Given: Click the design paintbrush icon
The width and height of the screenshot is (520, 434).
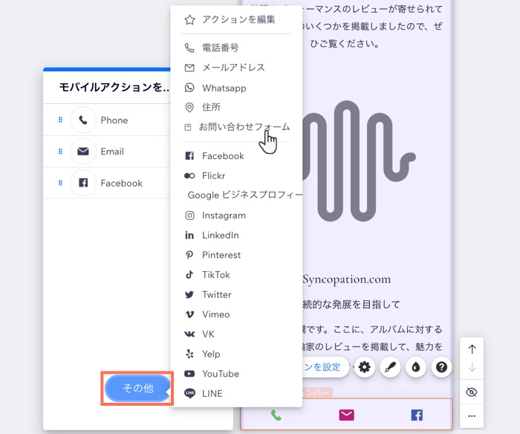Looking at the screenshot, I should coord(390,367).
